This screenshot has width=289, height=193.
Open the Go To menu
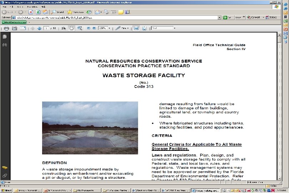(20, 7)
